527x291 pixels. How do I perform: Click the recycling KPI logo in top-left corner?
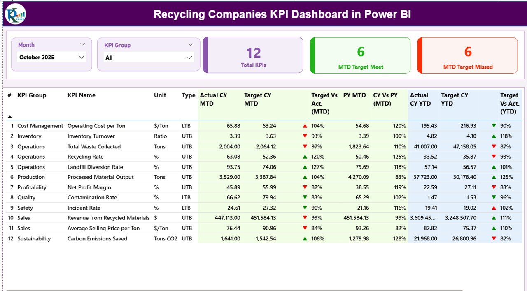coord(14,14)
